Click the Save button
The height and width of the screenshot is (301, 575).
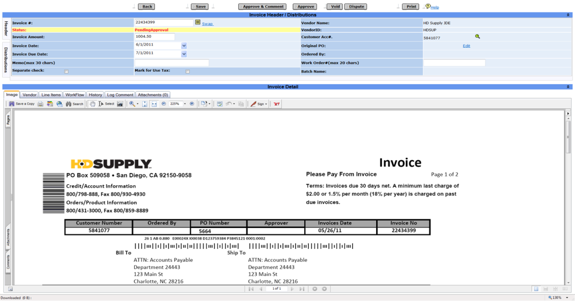200,7
